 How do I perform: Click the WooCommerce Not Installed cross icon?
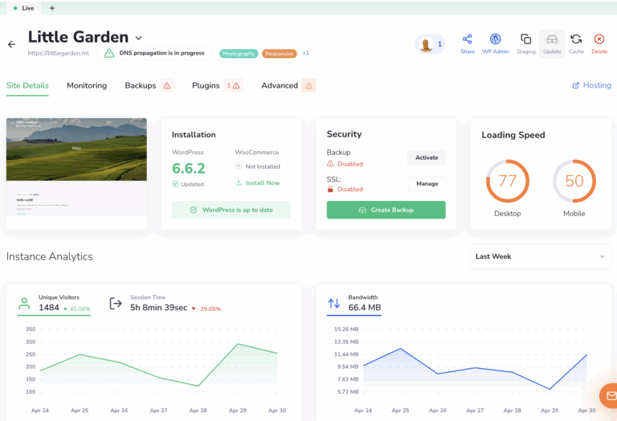[x=239, y=166]
